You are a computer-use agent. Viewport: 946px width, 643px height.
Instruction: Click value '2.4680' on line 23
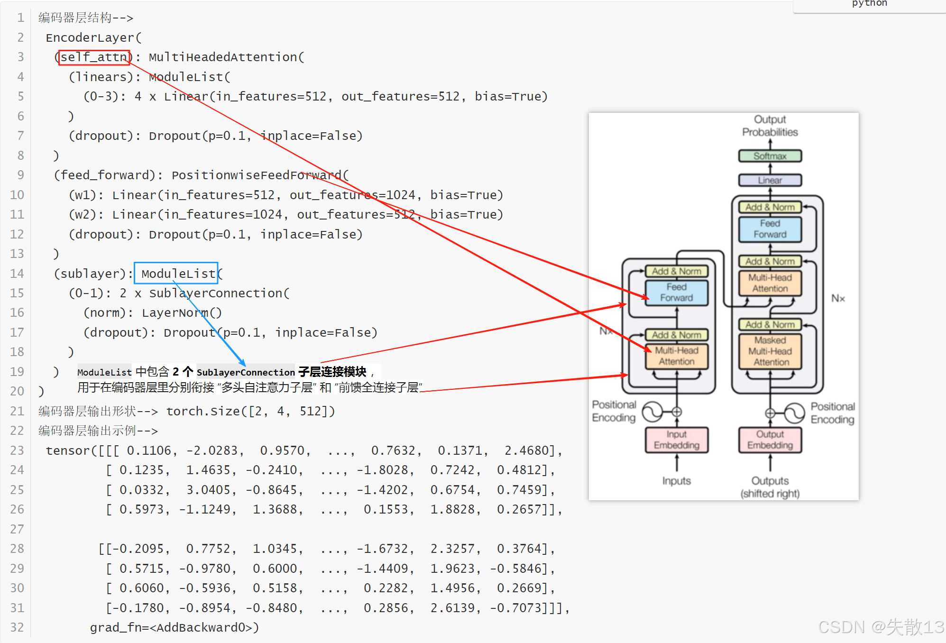coord(526,450)
